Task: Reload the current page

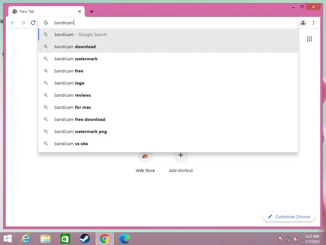Action: click(33, 23)
